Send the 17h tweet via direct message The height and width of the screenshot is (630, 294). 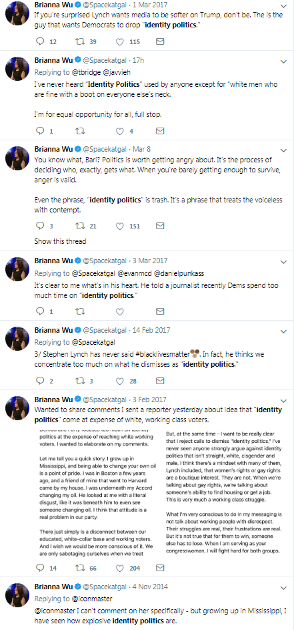click(159, 131)
